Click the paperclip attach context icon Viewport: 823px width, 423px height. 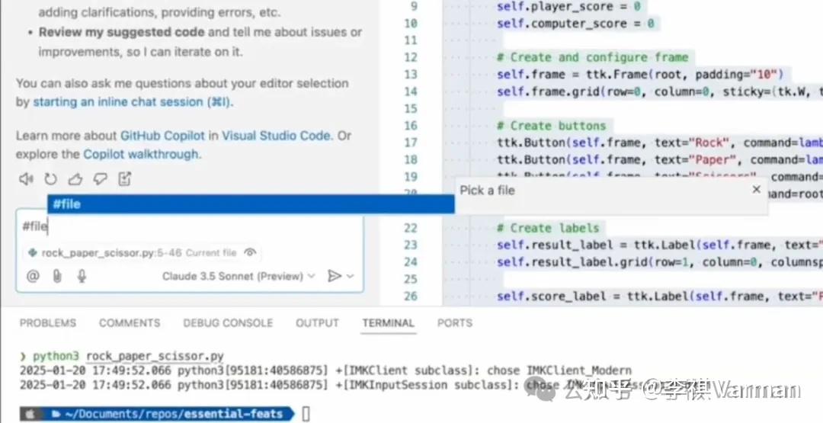coord(57,276)
